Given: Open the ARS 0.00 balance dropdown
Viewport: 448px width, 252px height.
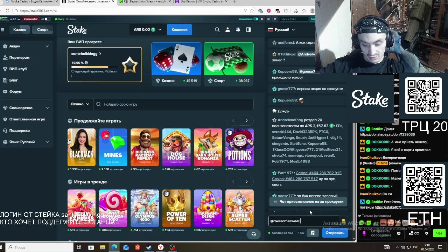Looking at the screenshot, I should [x=147, y=30].
